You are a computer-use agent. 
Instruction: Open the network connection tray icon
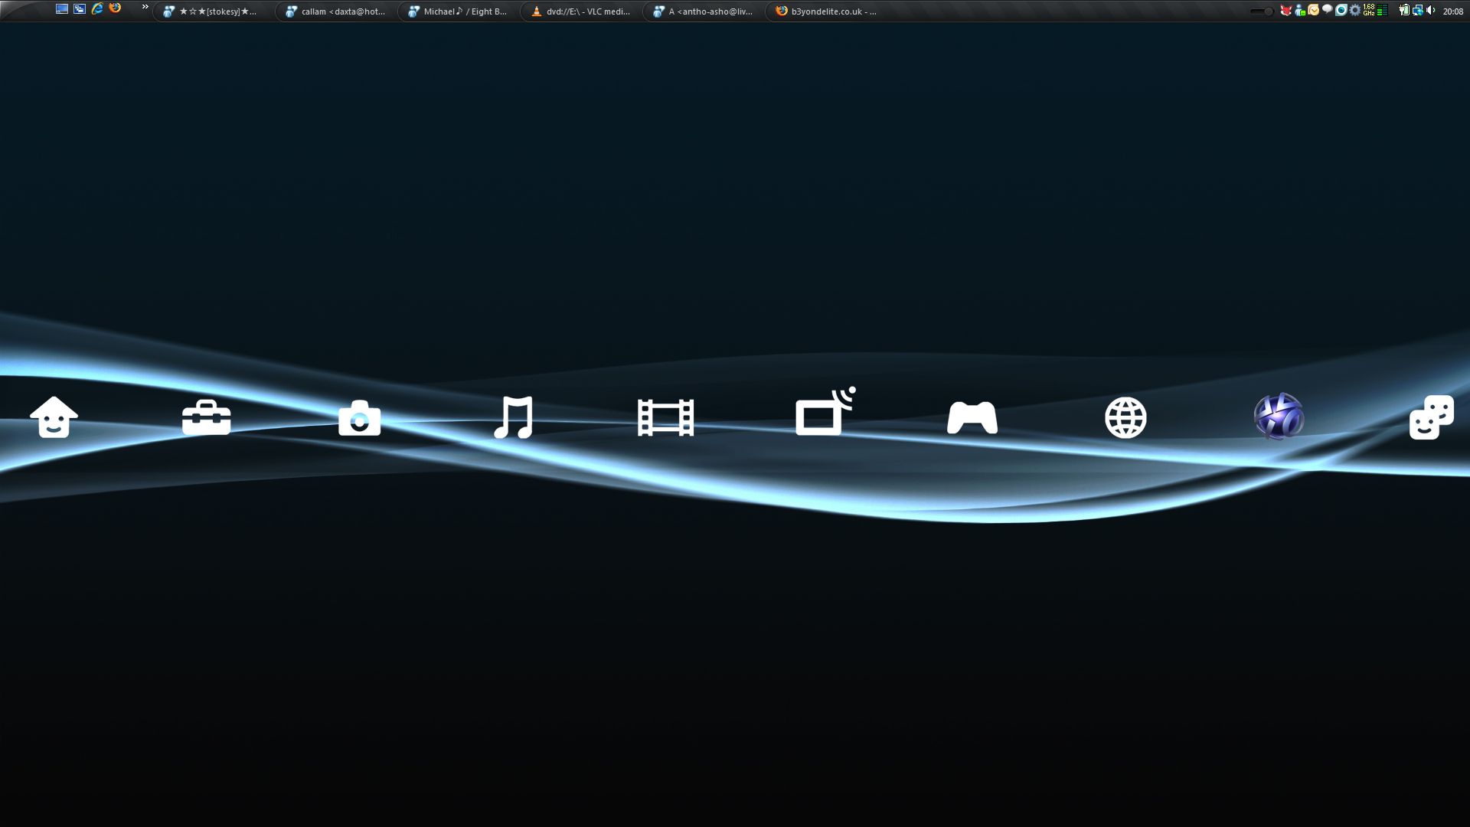pos(1418,11)
